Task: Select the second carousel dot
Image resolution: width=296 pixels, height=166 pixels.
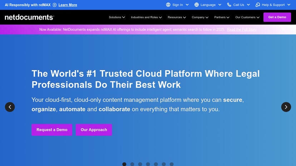Action: (x=132, y=164)
